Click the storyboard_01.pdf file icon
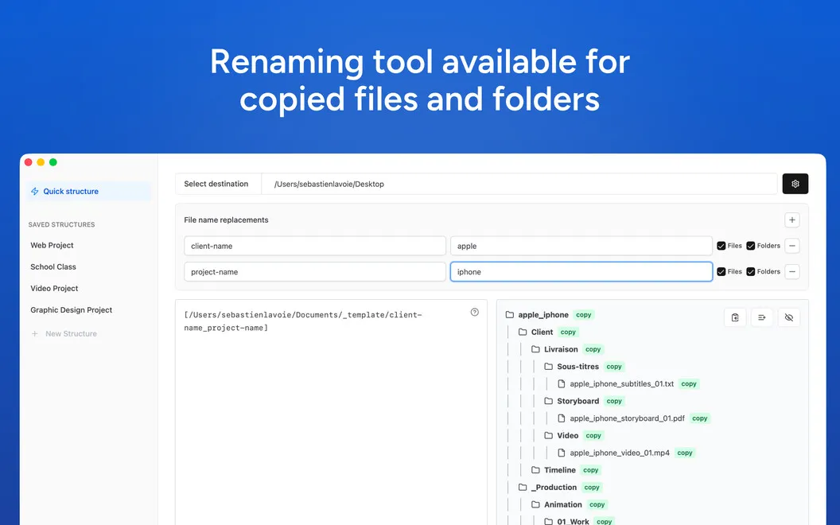Screen dimensions: 840x525 click(x=562, y=418)
